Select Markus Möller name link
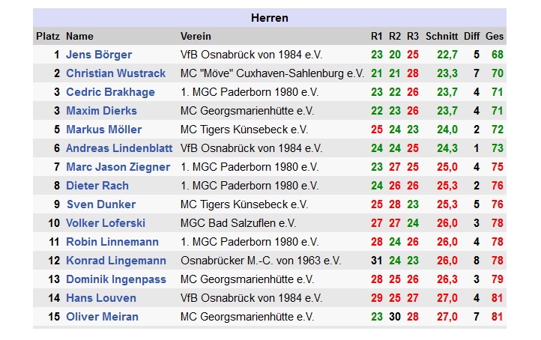Image resolution: width=541 pixels, height=340 pixels. point(104,130)
